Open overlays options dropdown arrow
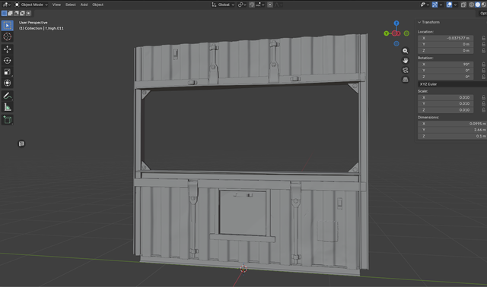The image size is (487, 287). 455,5
